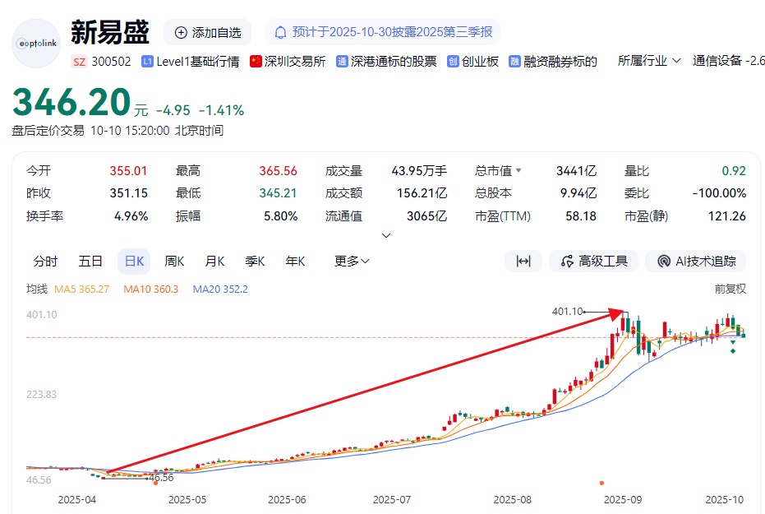This screenshot has width=765, height=514.
Task: Open the 总市值 dropdown arrow
Action: (x=518, y=170)
